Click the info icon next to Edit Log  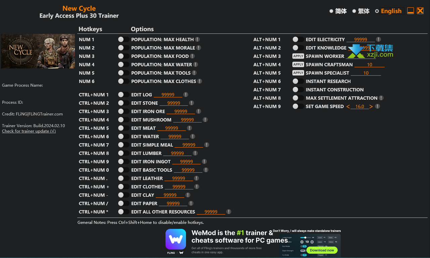(x=186, y=95)
